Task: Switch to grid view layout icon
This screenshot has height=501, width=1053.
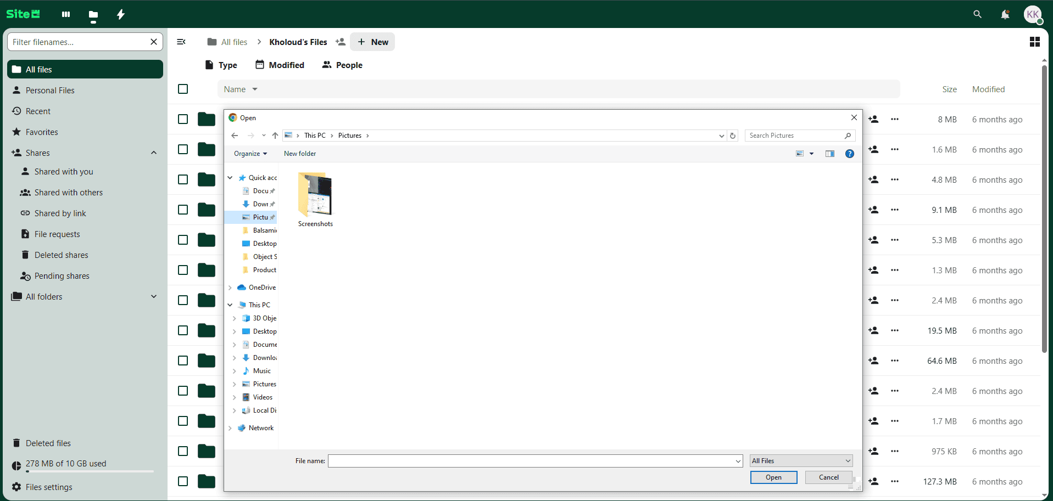Action: [x=1034, y=42]
